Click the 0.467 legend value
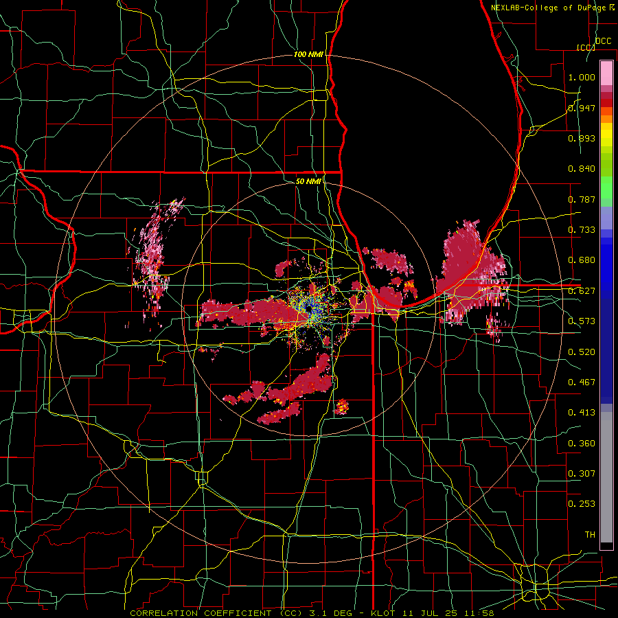Screen dimensions: 618x618 click(582, 382)
